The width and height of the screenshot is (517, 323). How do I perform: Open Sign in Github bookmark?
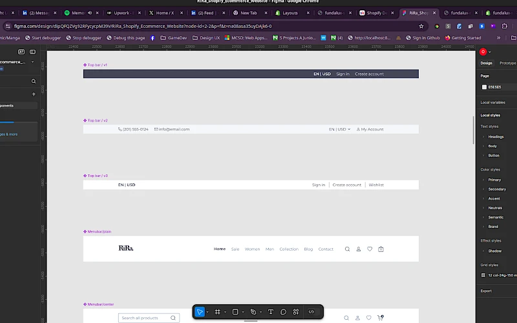(x=423, y=38)
